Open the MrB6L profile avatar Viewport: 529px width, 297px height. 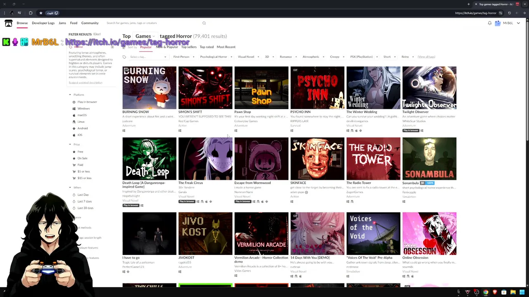point(498,23)
